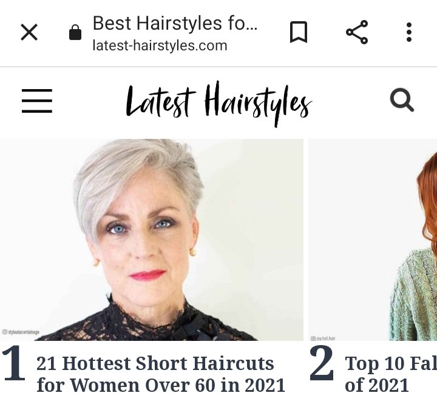The image size is (437, 404).
Task: Click the Instagram icon beside styleatacertainage
Action: 5,332
